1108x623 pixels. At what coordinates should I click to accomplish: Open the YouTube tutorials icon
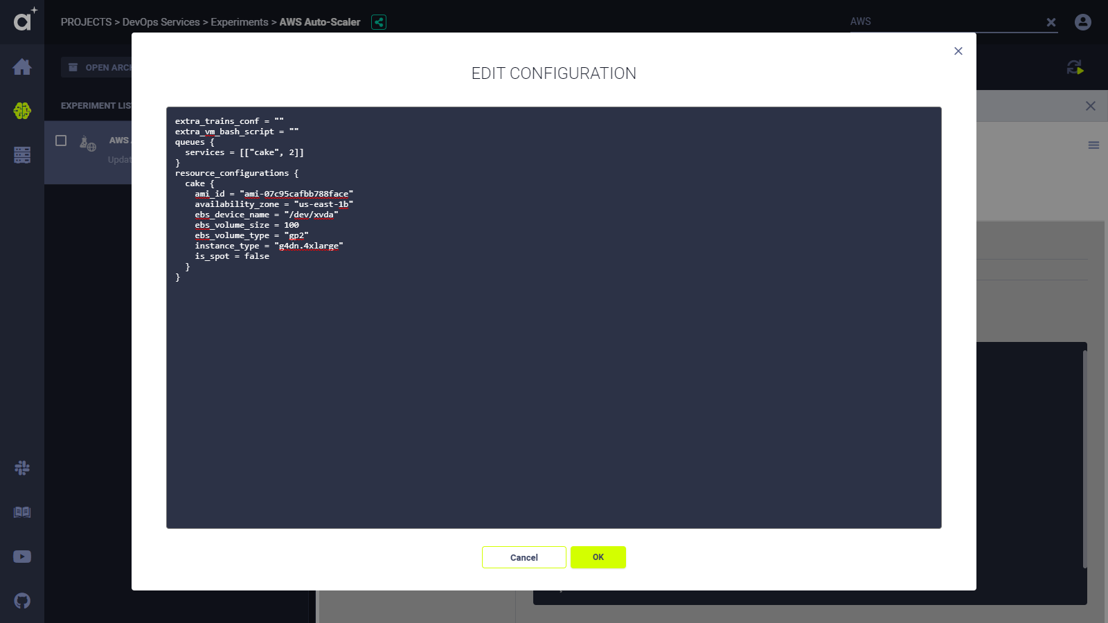[x=22, y=557]
